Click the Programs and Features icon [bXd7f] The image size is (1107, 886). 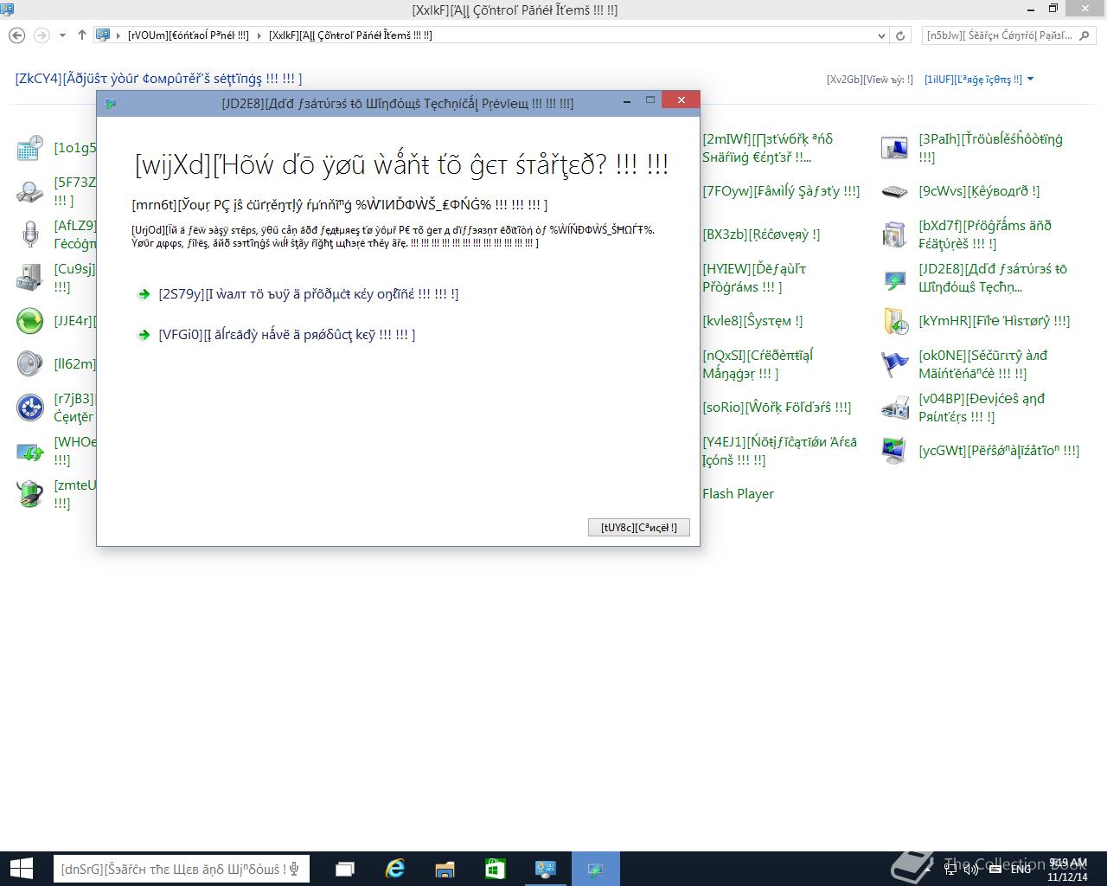(x=895, y=234)
